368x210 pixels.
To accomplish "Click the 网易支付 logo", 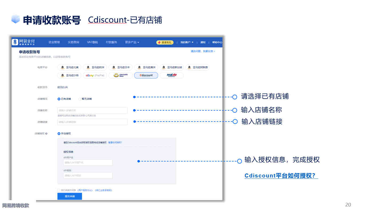I will [23, 42].
